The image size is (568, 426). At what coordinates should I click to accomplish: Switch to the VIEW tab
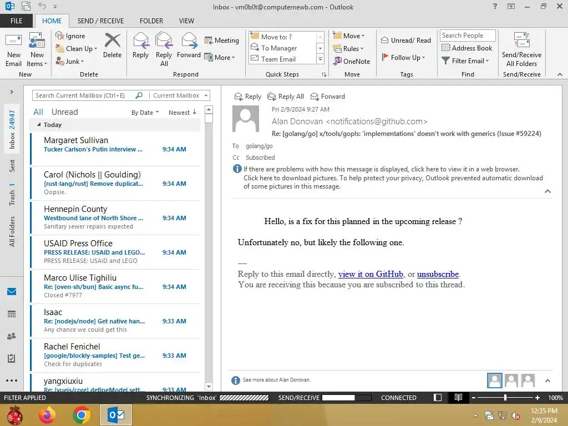[x=186, y=21]
